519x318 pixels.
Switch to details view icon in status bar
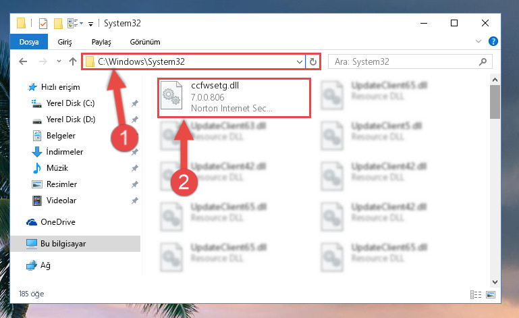(x=476, y=294)
